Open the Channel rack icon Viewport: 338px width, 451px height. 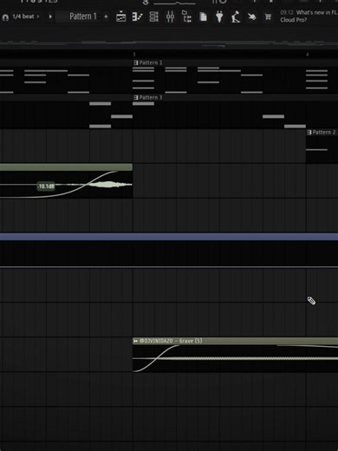153,16
